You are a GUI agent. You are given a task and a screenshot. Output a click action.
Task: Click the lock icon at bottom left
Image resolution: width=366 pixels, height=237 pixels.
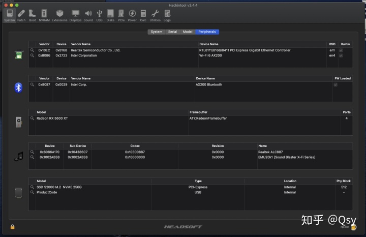click(x=12, y=227)
